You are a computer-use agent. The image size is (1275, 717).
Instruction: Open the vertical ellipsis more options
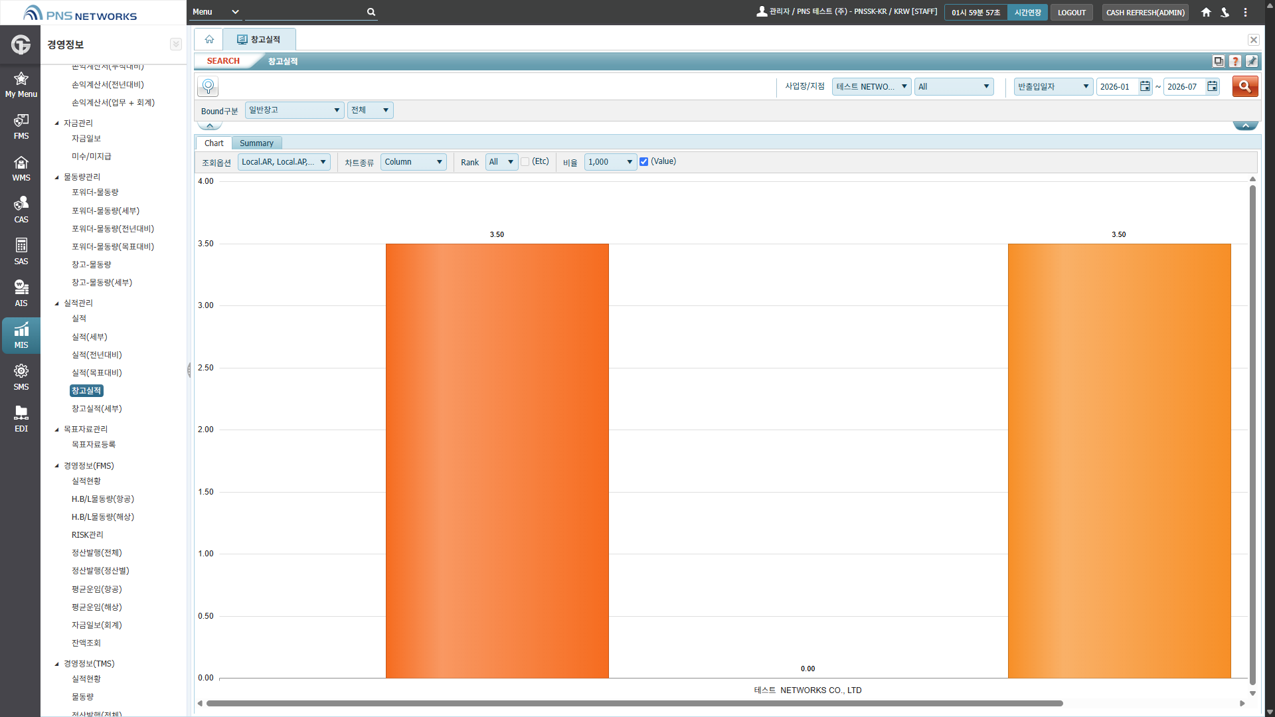[1245, 12]
